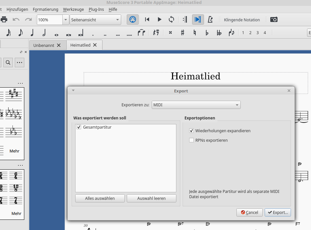Open Werkzeuge menu
311x230 pixels.
pyautogui.click(x=73, y=9)
